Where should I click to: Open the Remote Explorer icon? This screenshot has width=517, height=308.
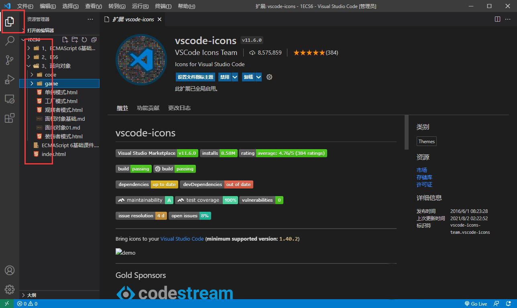[x=10, y=99]
